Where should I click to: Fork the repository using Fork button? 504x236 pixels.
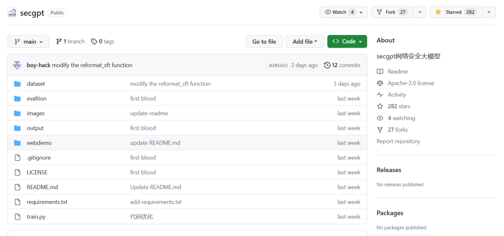392,12
